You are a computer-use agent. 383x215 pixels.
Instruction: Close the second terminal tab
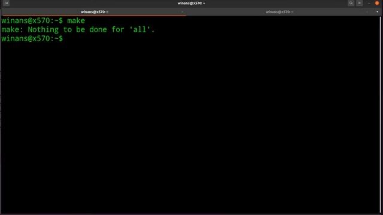367,12
